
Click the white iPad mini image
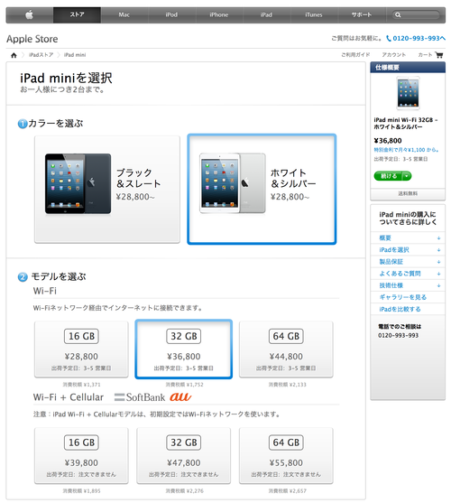point(233,183)
